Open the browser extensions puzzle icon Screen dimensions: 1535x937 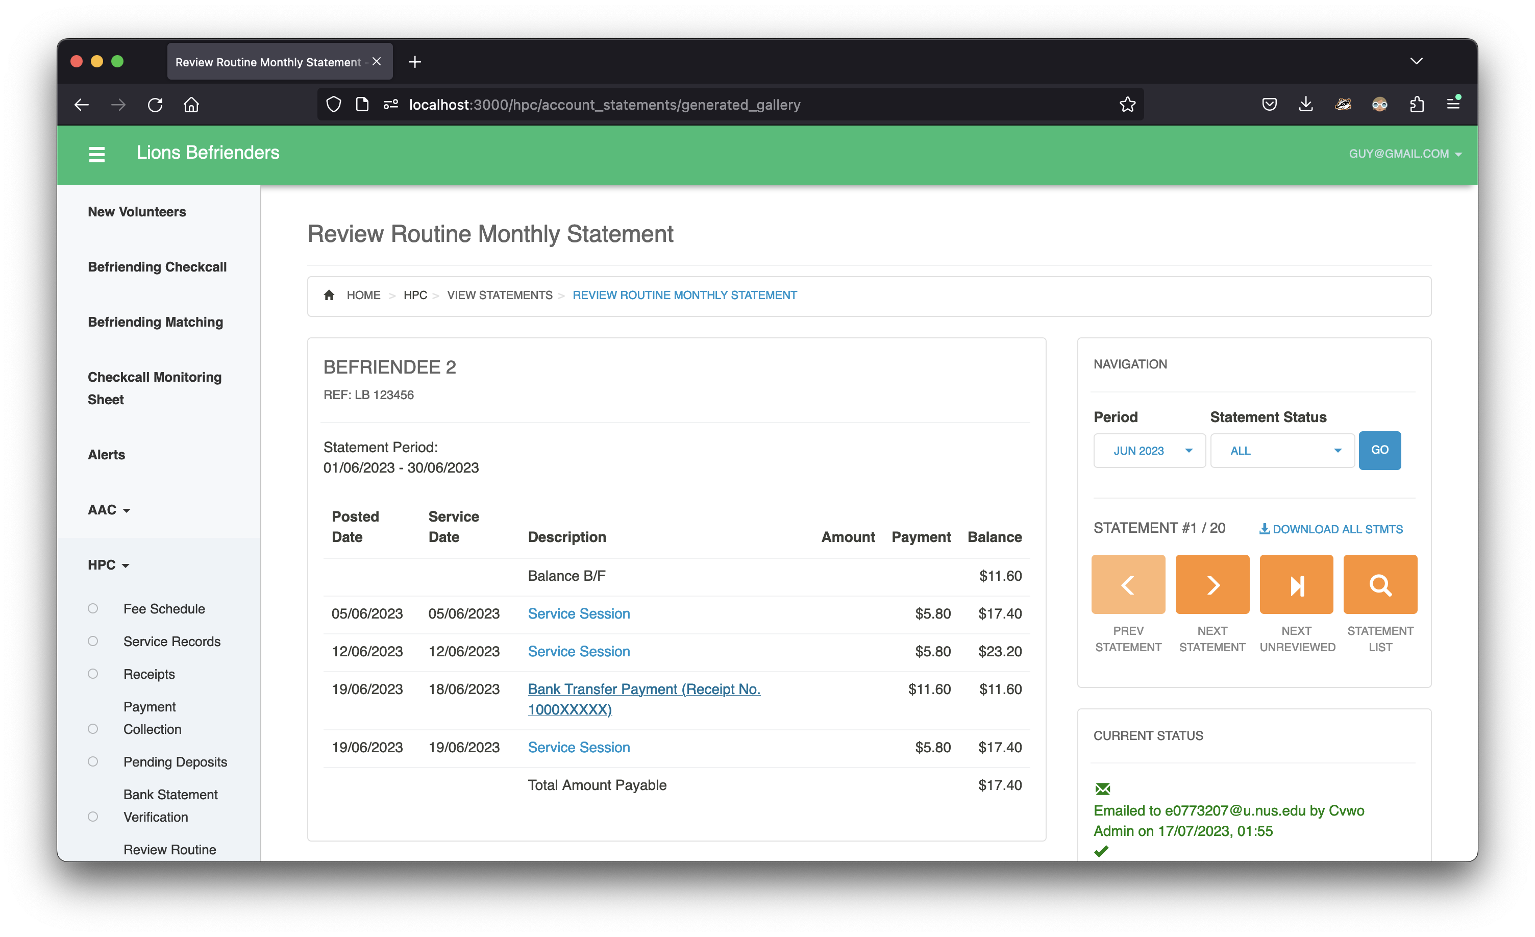click(1417, 105)
